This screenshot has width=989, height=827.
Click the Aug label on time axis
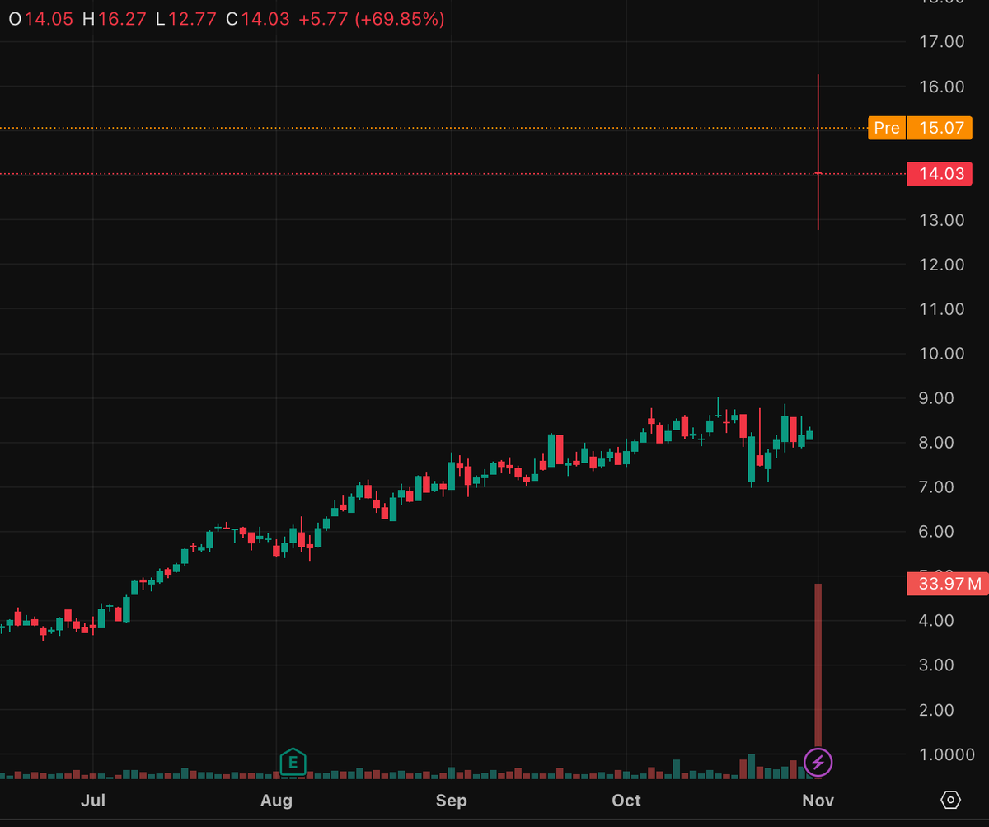click(276, 801)
